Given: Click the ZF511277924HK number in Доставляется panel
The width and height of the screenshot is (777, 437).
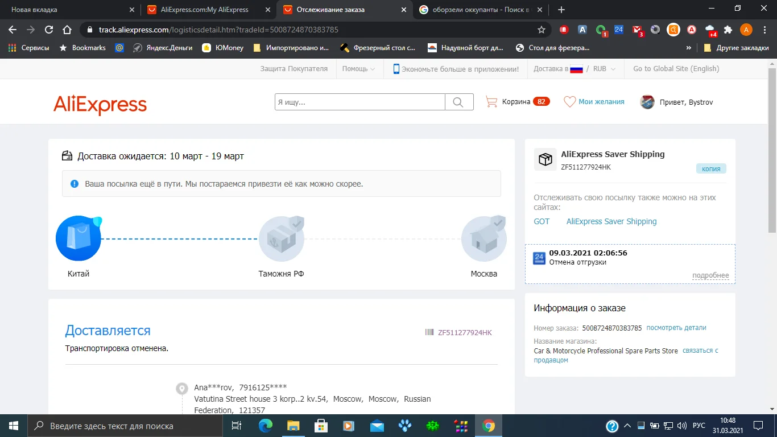Looking at the screenshot, I should pos(465,333).
